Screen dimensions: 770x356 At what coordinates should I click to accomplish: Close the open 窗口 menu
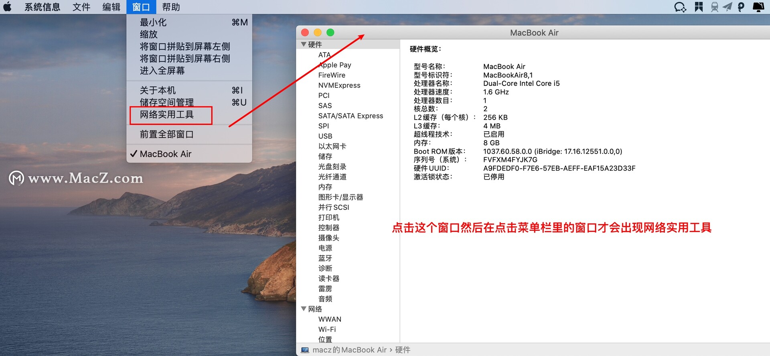(141, 7)
